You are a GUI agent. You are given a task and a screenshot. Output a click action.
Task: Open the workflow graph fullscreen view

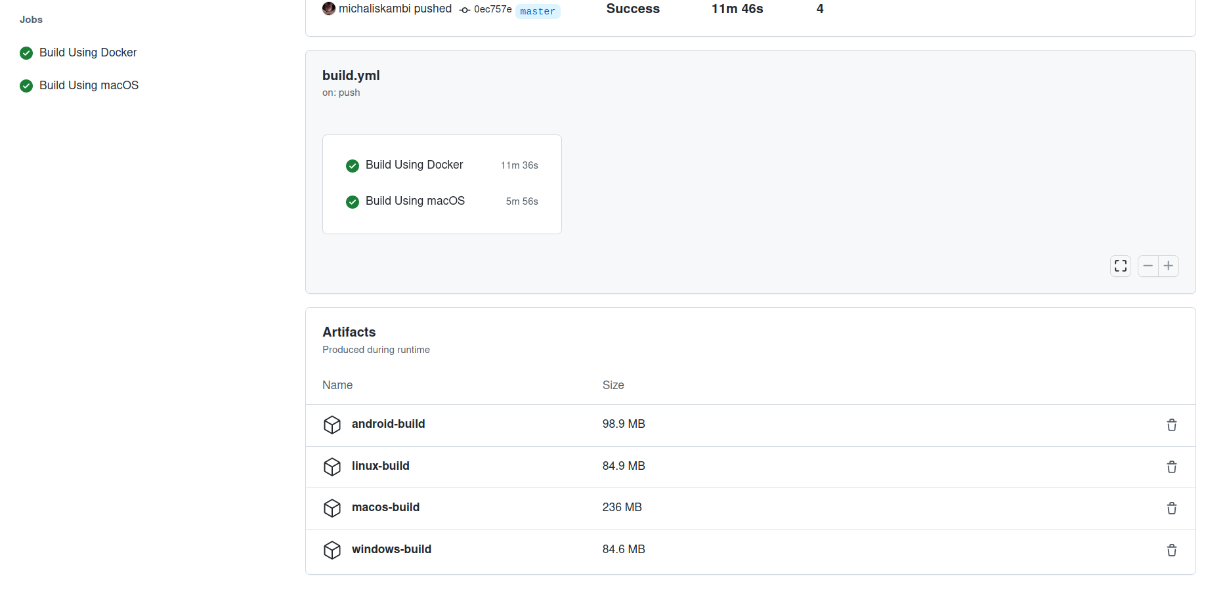pos(1121,266)
